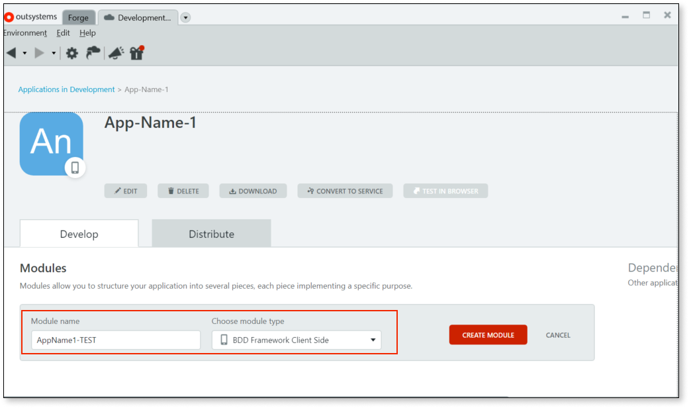Open the Environment menu
This screenshot has height=408, width=689.
(25, 33)
